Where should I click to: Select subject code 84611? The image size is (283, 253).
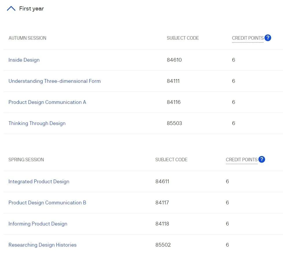tap(162, 181)
